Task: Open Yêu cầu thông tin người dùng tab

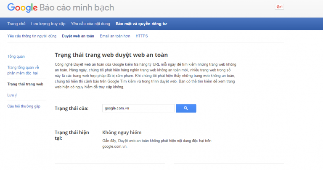Action: pos(32,36)
